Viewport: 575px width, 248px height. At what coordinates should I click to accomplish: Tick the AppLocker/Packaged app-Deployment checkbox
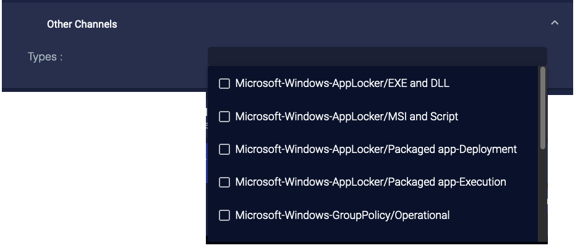click(x=224, y=149)
